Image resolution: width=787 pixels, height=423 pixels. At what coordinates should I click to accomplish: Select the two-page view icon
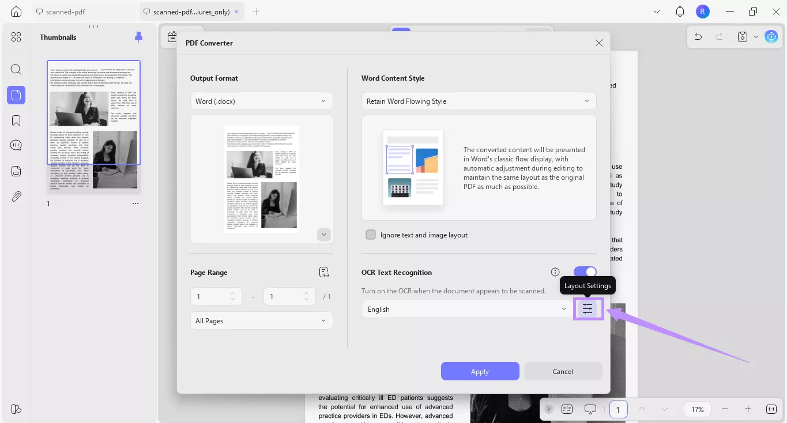click(x=567, y=409)
